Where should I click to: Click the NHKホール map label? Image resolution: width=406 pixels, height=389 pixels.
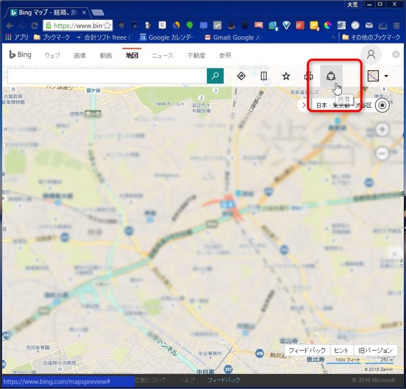click(168, 104)
